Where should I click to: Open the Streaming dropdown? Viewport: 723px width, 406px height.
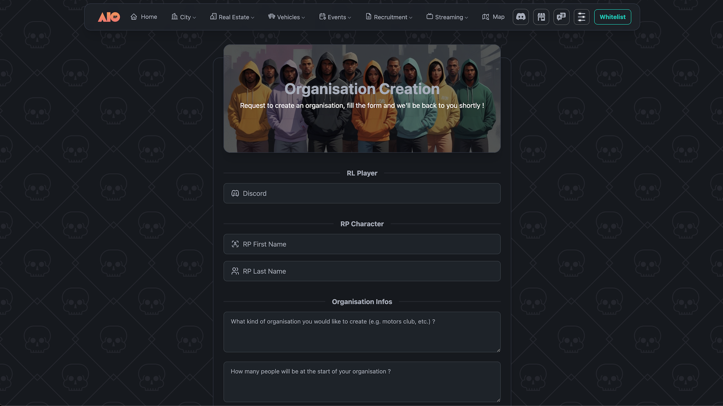(x=447, y=17)
